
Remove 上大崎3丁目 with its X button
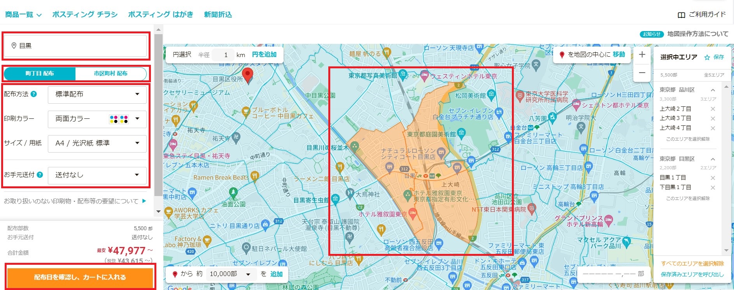(x=713, y=118)
